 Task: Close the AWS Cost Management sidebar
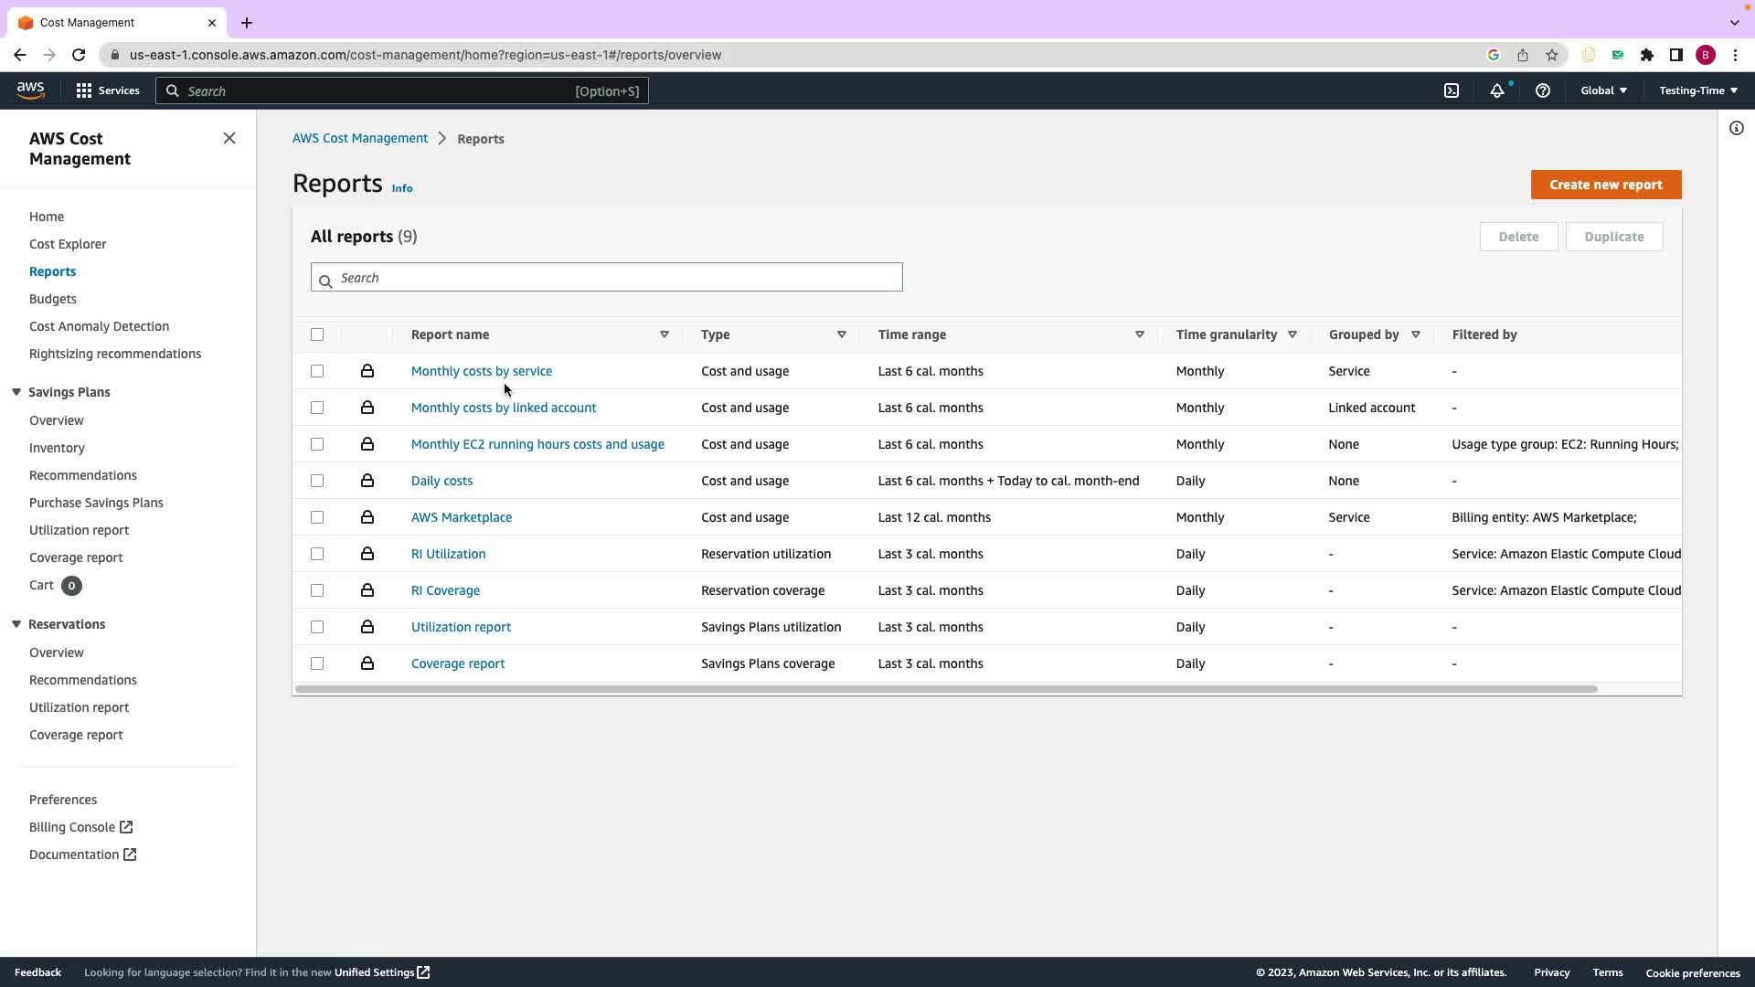tap(229, 138)
